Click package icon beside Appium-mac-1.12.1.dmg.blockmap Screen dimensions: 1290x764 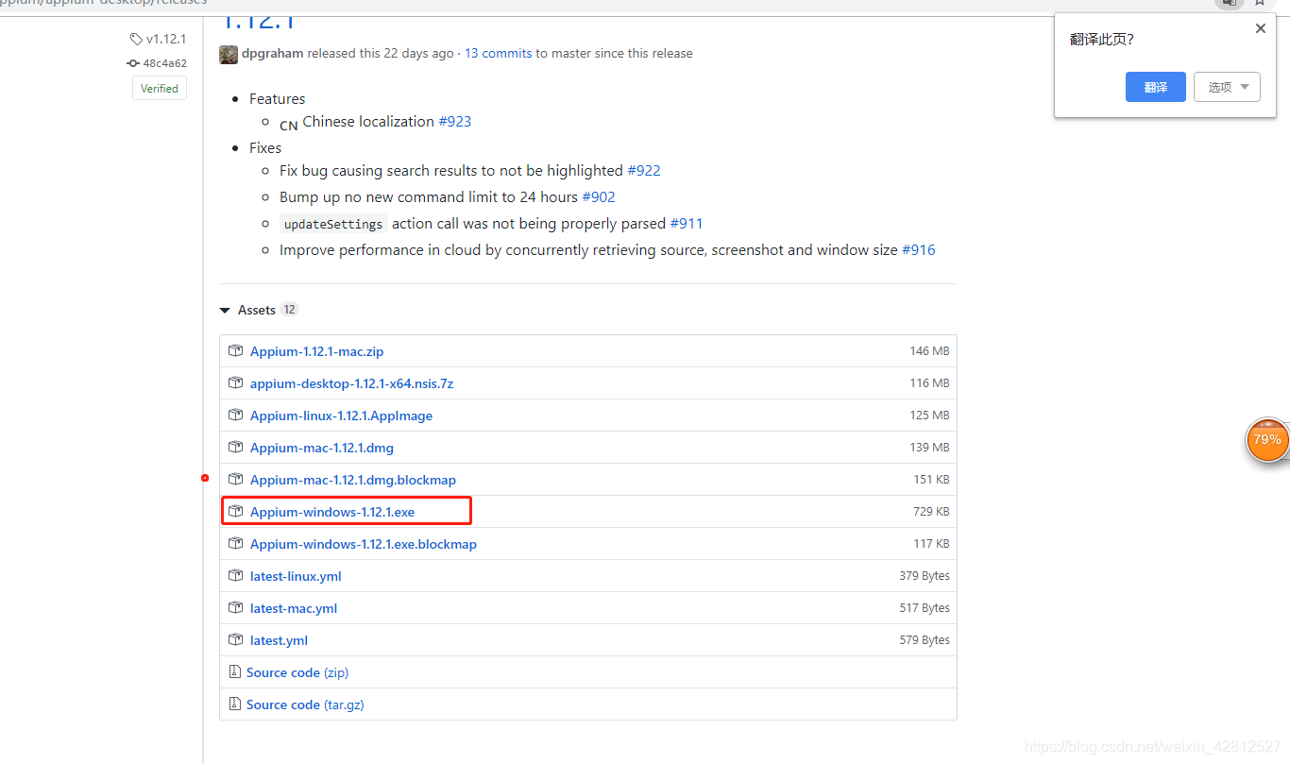click(236, 479)
